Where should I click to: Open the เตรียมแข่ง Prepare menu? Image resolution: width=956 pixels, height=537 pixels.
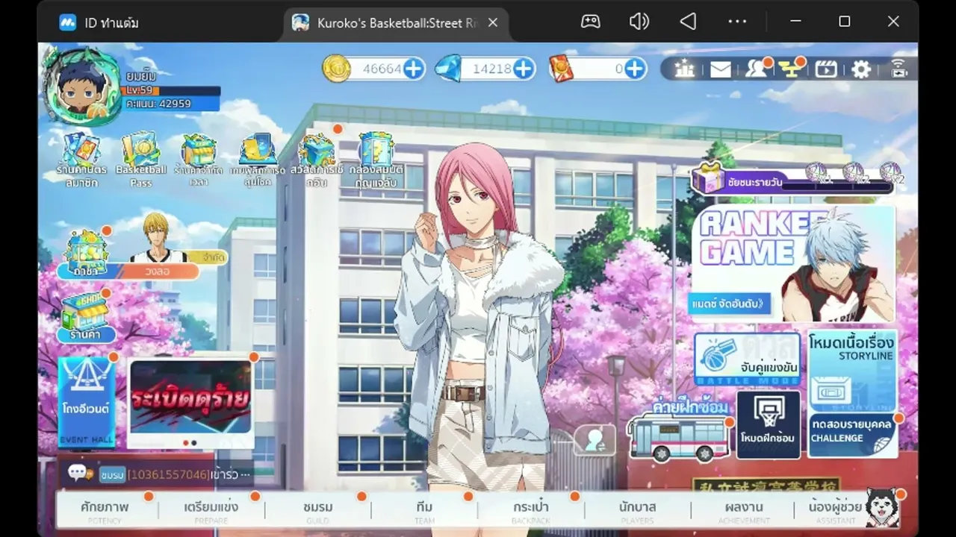tap(211, 510)
